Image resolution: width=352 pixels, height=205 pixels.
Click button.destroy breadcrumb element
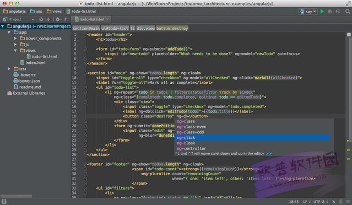(172, 28)
